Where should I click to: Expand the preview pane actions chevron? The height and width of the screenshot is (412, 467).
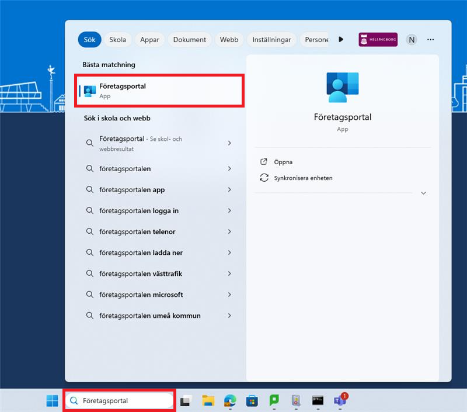tap(424, 193)
